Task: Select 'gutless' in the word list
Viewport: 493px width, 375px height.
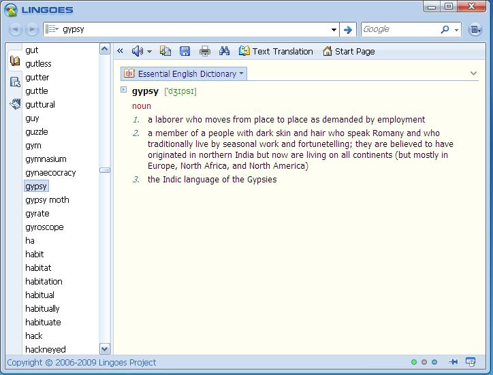Action: click(x=38, y=64)
